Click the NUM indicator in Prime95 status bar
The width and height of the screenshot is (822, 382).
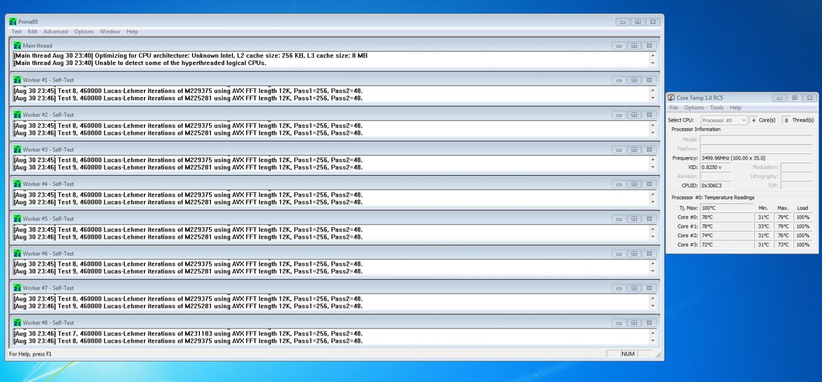click(x=628, y=353)
